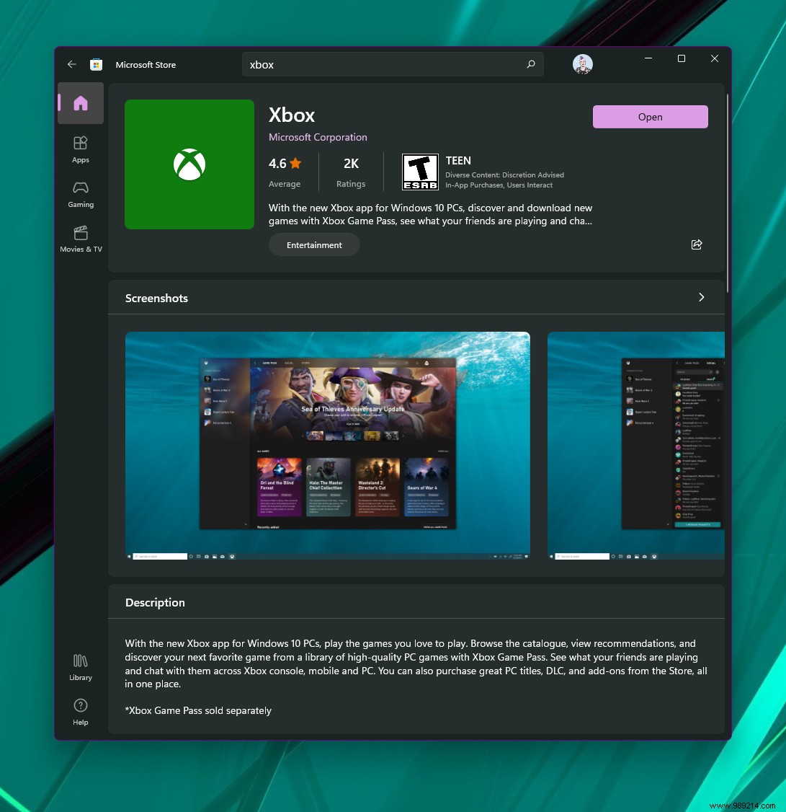Expand the Screenshots section with the chevron

(701, 297)
